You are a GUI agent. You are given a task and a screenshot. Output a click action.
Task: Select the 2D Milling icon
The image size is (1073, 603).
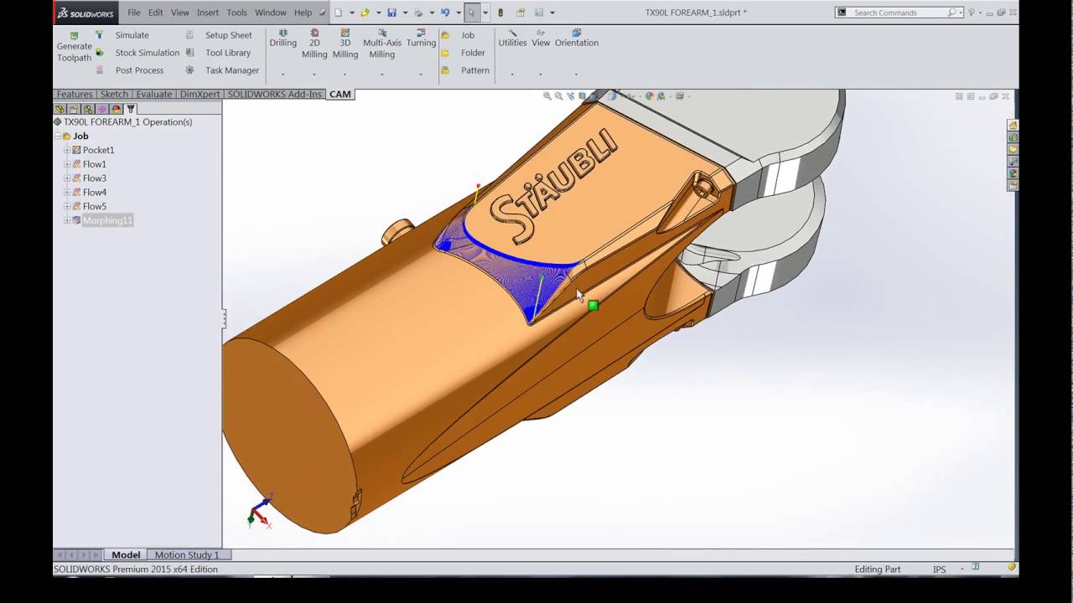314,33
